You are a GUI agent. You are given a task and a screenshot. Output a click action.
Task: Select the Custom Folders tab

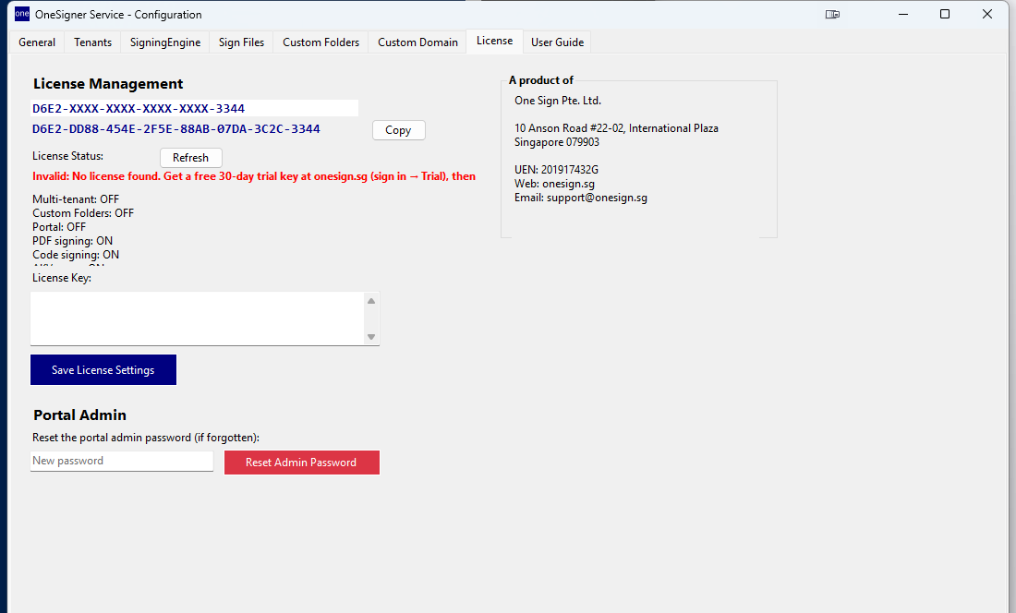click(321, 42)
